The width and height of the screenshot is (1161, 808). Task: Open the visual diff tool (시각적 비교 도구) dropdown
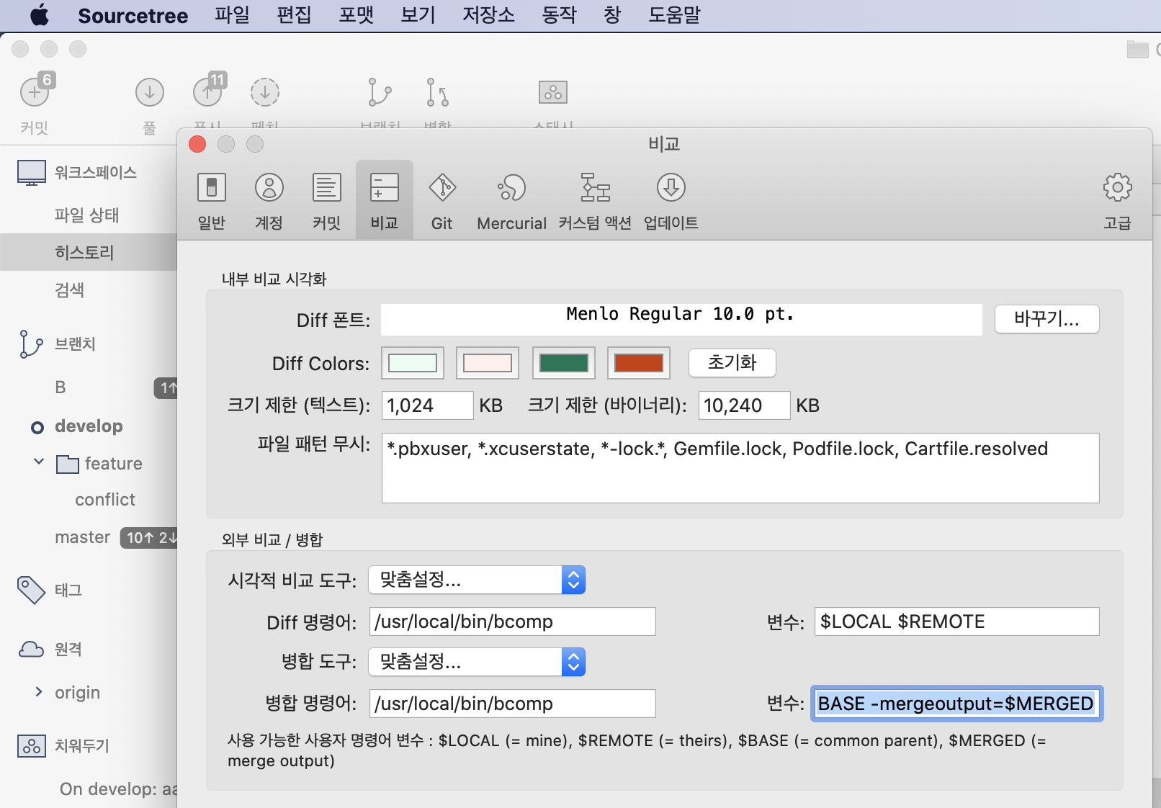pyautogui.click(x=476, y=580)
